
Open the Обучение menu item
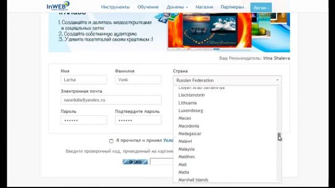point(148,7)
